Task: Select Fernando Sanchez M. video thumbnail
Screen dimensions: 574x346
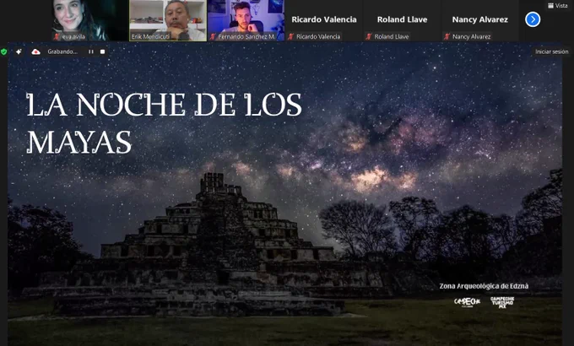Action: point(246,20)
